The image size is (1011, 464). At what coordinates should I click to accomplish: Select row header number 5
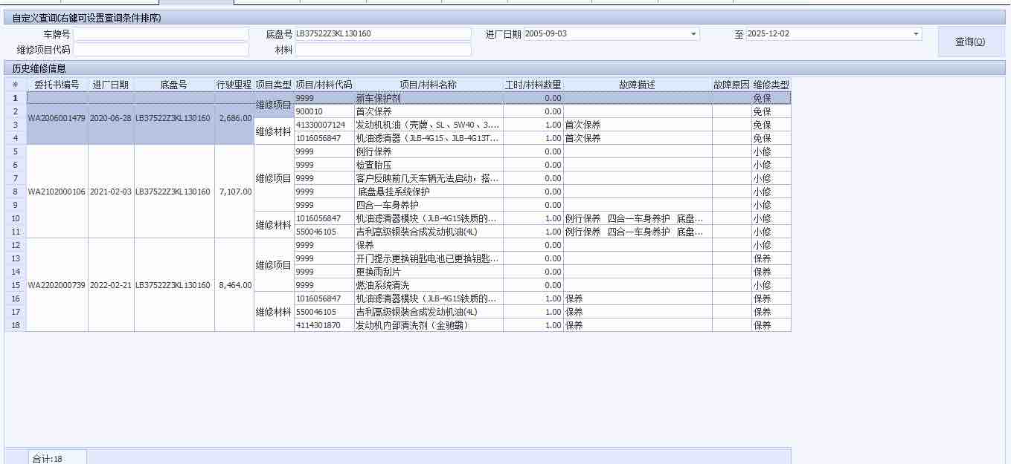(x=15, y=151)
